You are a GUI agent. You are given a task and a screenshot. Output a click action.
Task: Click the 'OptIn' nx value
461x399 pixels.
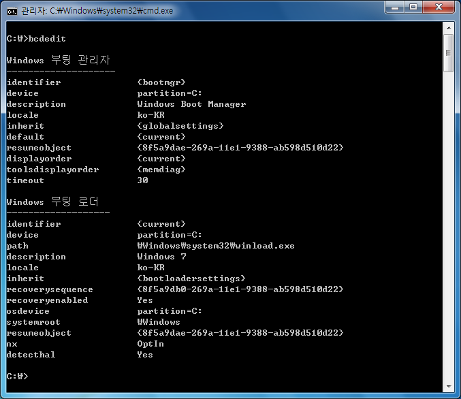point(150,344)
